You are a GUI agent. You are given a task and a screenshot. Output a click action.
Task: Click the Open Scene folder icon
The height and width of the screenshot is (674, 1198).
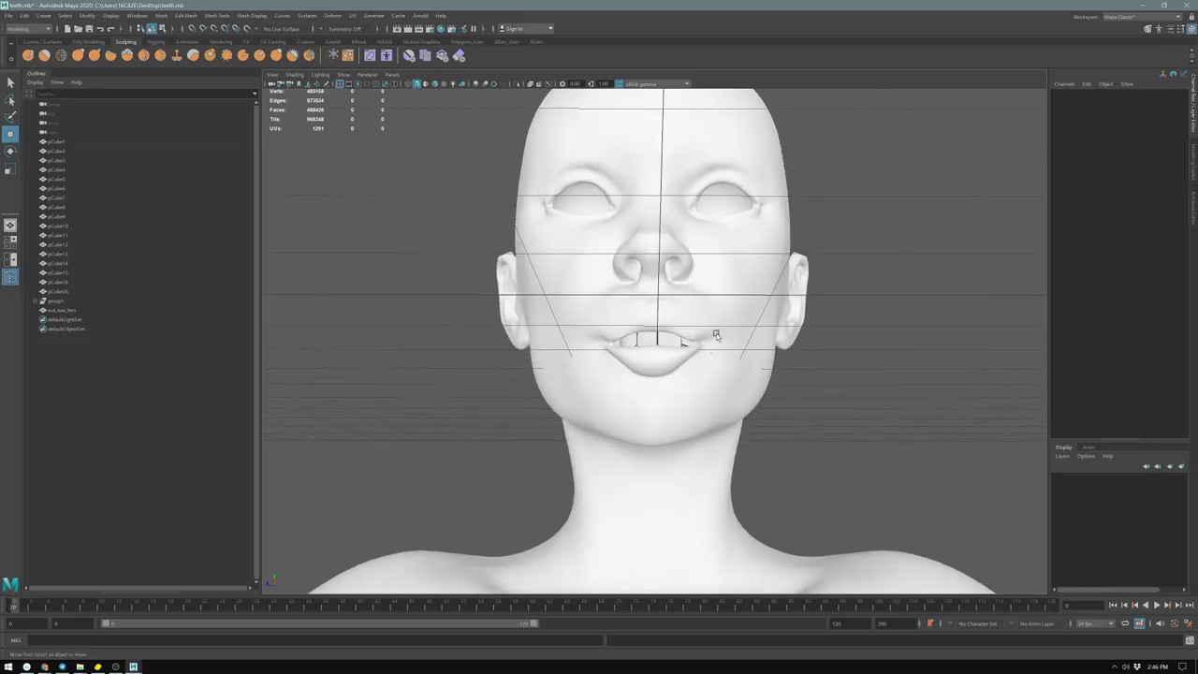click(x=78, y=28)
